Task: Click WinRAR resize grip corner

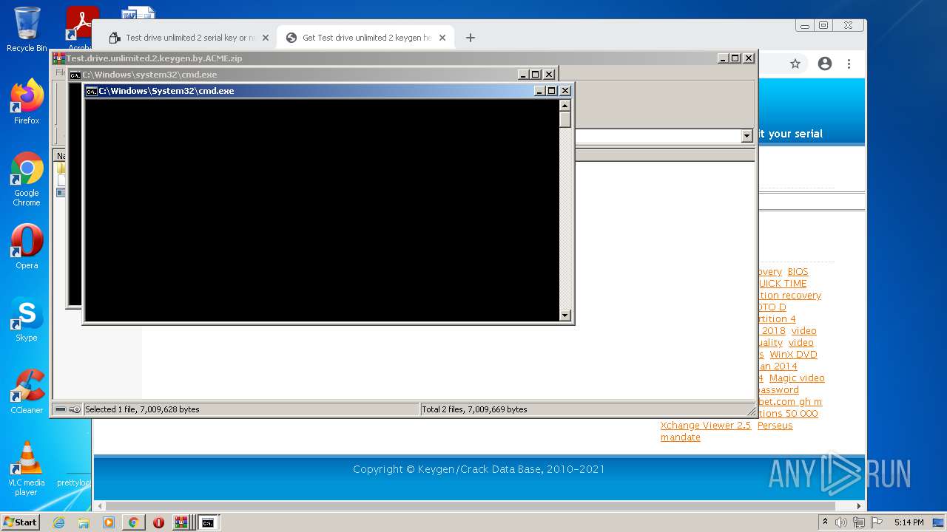Action: coord(750,412)
